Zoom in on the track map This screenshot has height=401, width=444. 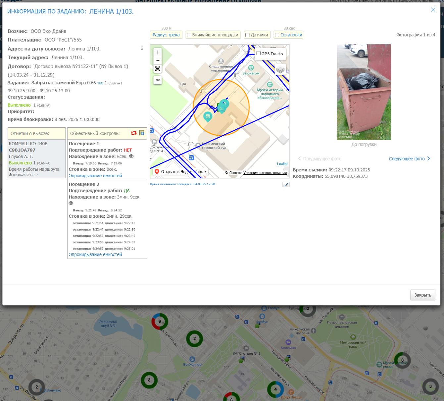[x=158, y=52]
